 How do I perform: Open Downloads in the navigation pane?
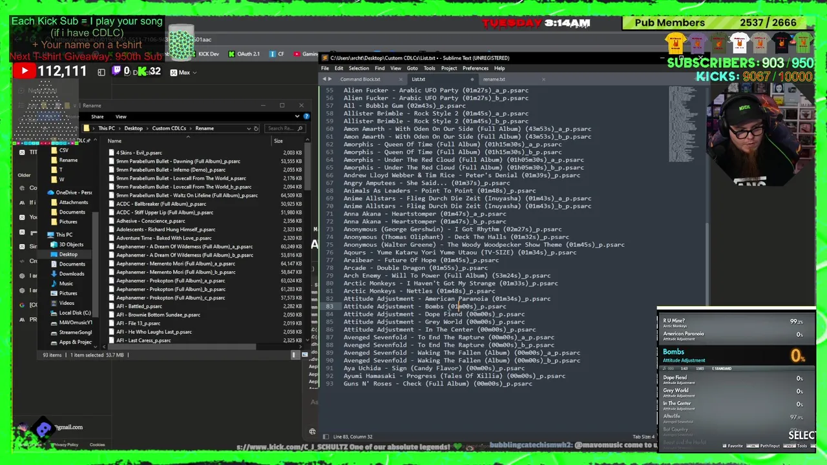[72, 274]
